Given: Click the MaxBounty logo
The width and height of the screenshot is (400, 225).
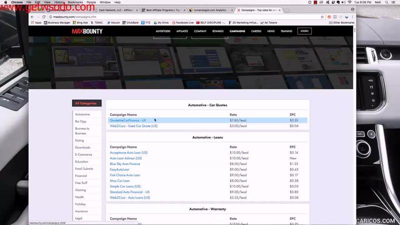Looking at the screenshot, I should (x=87, y=31).
